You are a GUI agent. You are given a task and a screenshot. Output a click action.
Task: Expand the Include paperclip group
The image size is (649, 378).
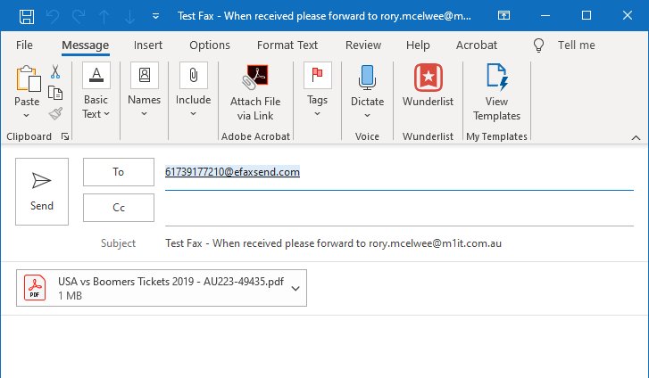[194, 90]
